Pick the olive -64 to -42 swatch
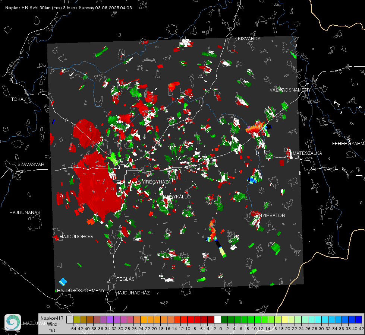Screen dimensions: 365x335 coord(76,319)
